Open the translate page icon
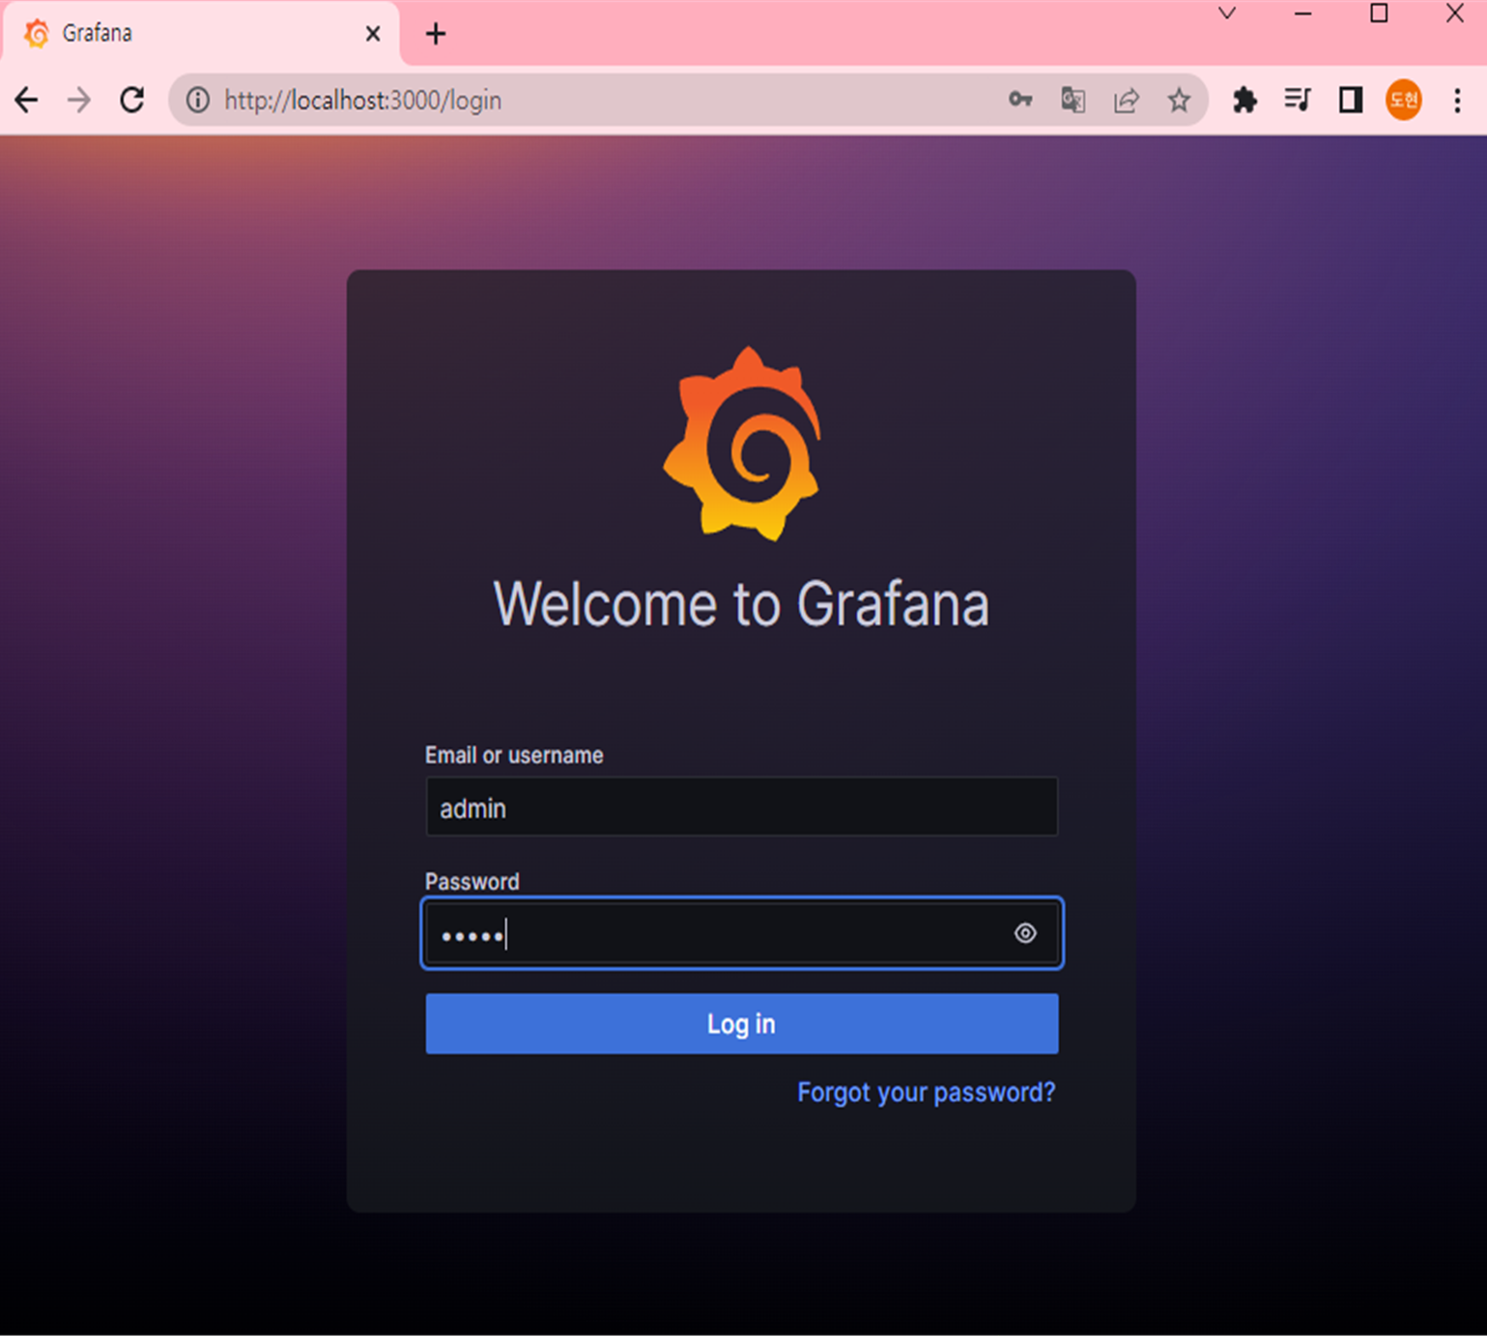 click(x=1072, y=100)
